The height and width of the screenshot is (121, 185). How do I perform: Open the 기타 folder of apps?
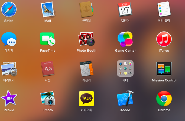pos(125,68)
